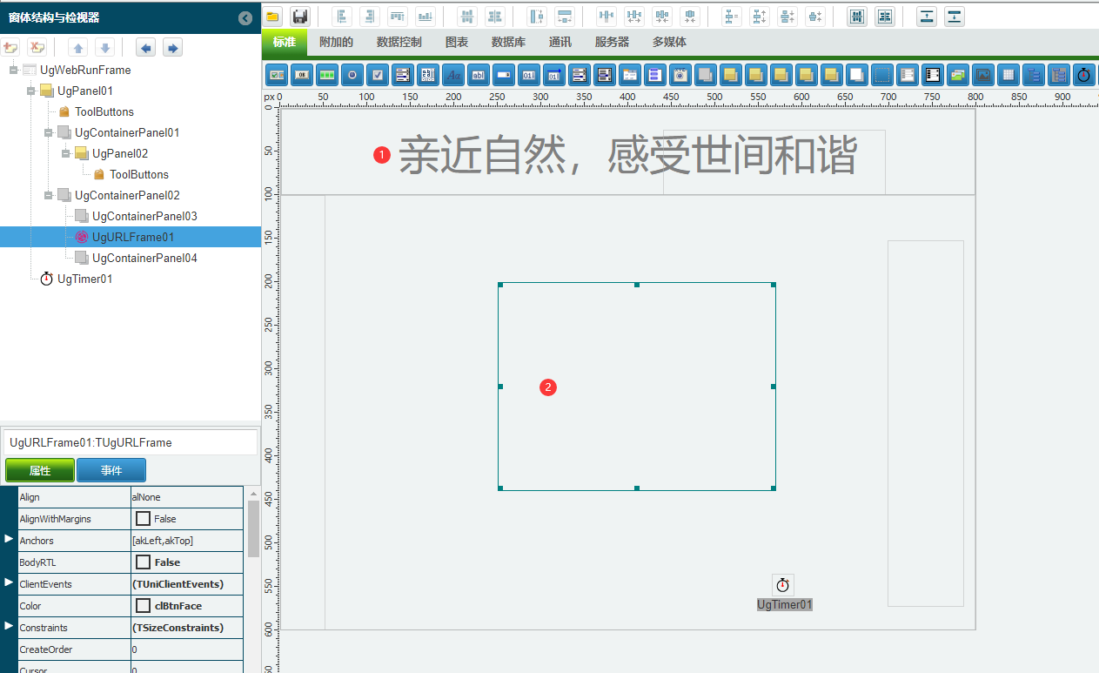Toggle the AlignWithMargins checkbox
Screen dimensions: 1099x673
(144, 519)
